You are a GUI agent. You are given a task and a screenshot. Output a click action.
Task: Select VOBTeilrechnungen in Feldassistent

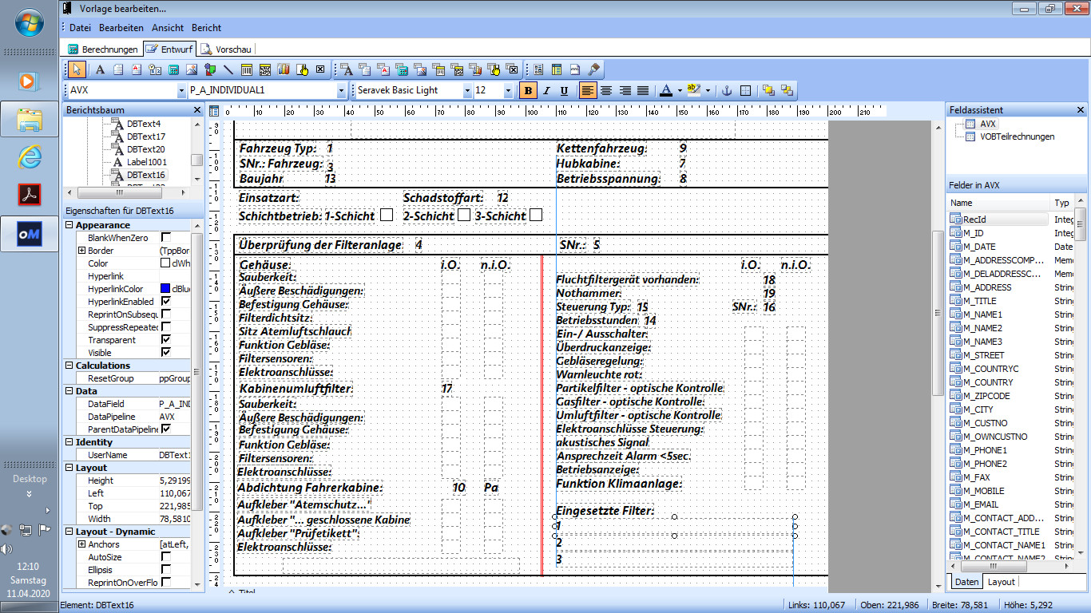click(1017, 136)
